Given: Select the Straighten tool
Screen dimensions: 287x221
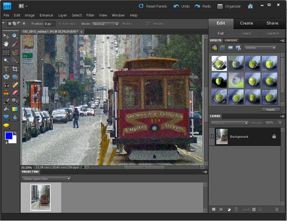Looking at the screenshot, I should pos(15,77).
